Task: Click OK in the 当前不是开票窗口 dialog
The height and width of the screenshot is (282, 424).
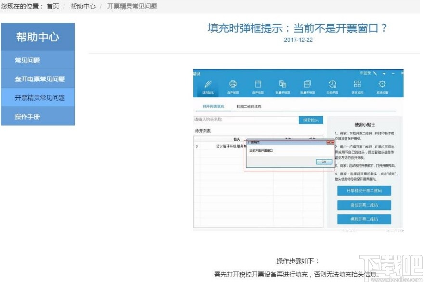Action: click(324, 161)
